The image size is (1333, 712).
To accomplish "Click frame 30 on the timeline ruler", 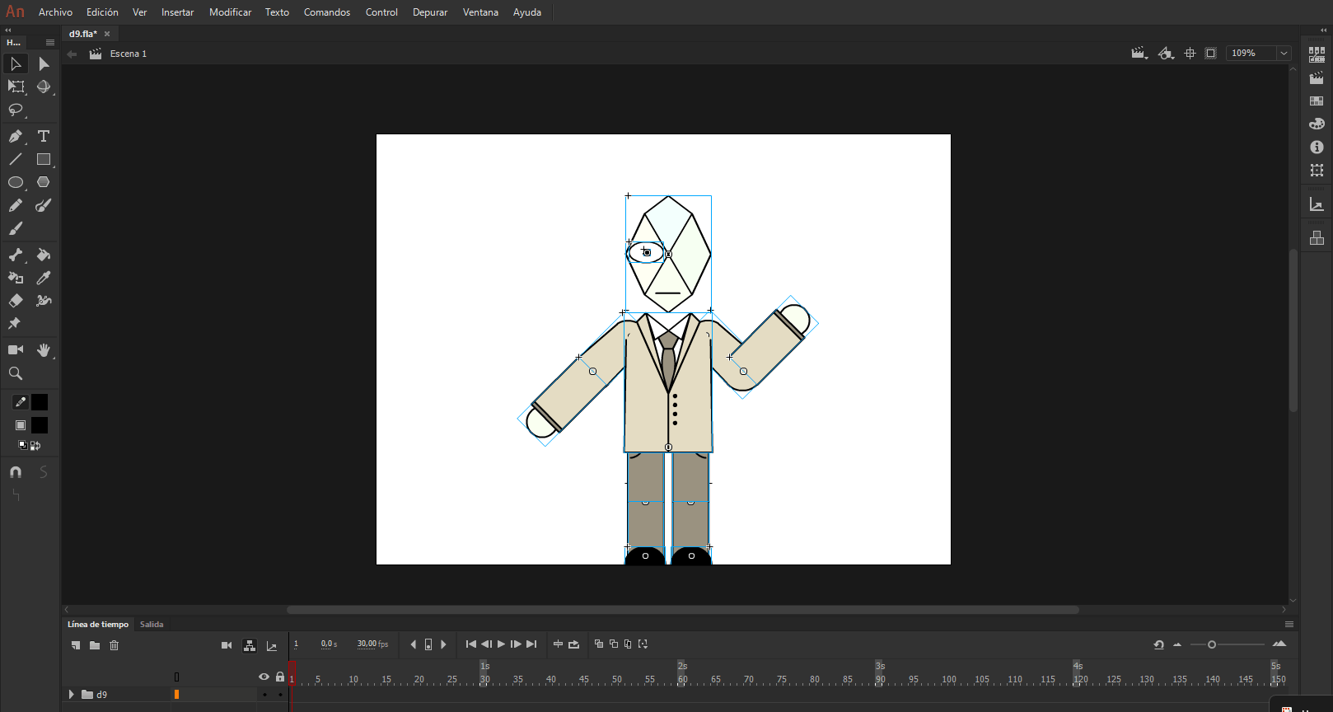I will pos(484,680).
